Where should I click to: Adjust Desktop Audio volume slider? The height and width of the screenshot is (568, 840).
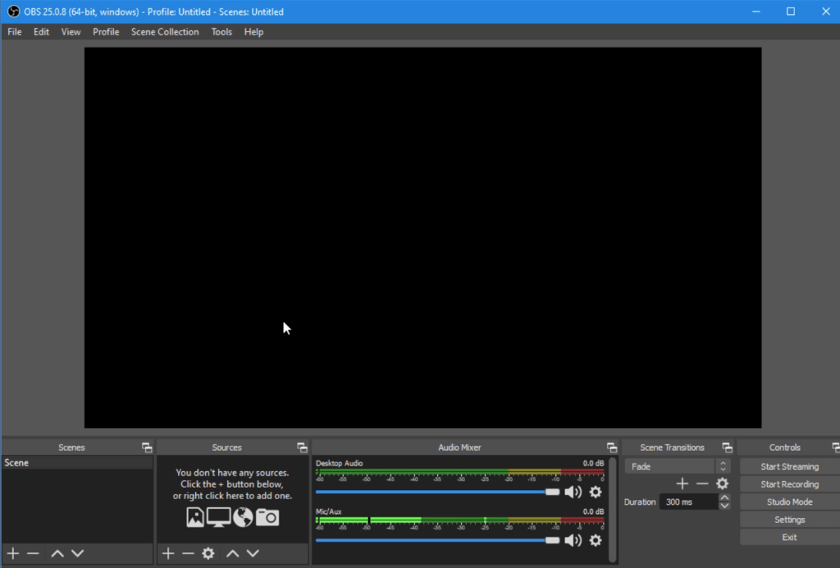tap(437, 492)
